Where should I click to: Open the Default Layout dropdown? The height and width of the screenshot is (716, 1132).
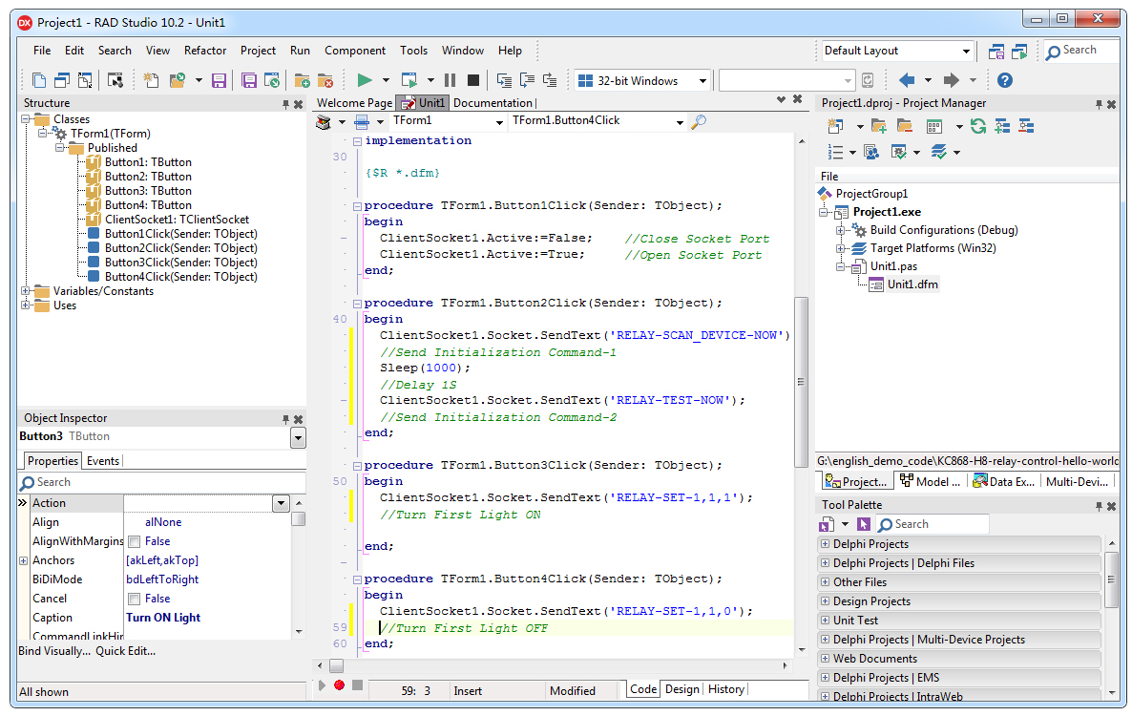(x=966, y=52)
